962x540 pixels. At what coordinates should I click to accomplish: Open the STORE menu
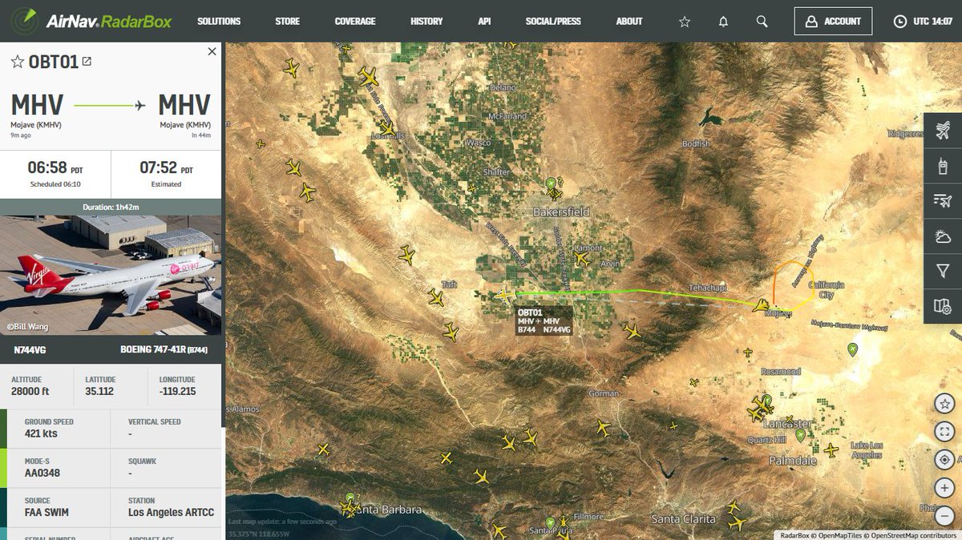click(x=287, y=22)
